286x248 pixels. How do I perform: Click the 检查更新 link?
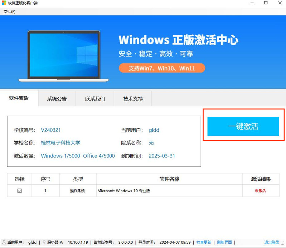pos(204,242)
